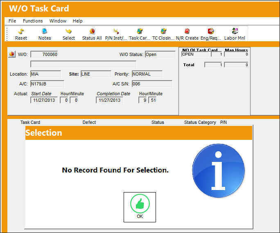Click the W/O Task Card title bar
Viewport: 280px width, 233px height.
click(x=141, y=9)
